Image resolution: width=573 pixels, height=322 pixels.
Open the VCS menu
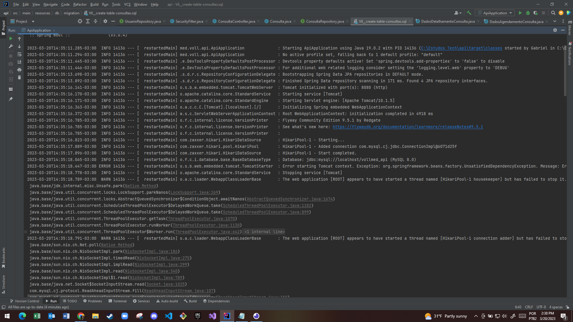pyautogui.click(x=127, y=4)
